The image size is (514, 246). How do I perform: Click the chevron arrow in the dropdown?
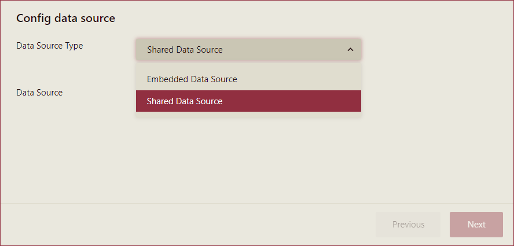pyautogui.click(x=350, y=50)
